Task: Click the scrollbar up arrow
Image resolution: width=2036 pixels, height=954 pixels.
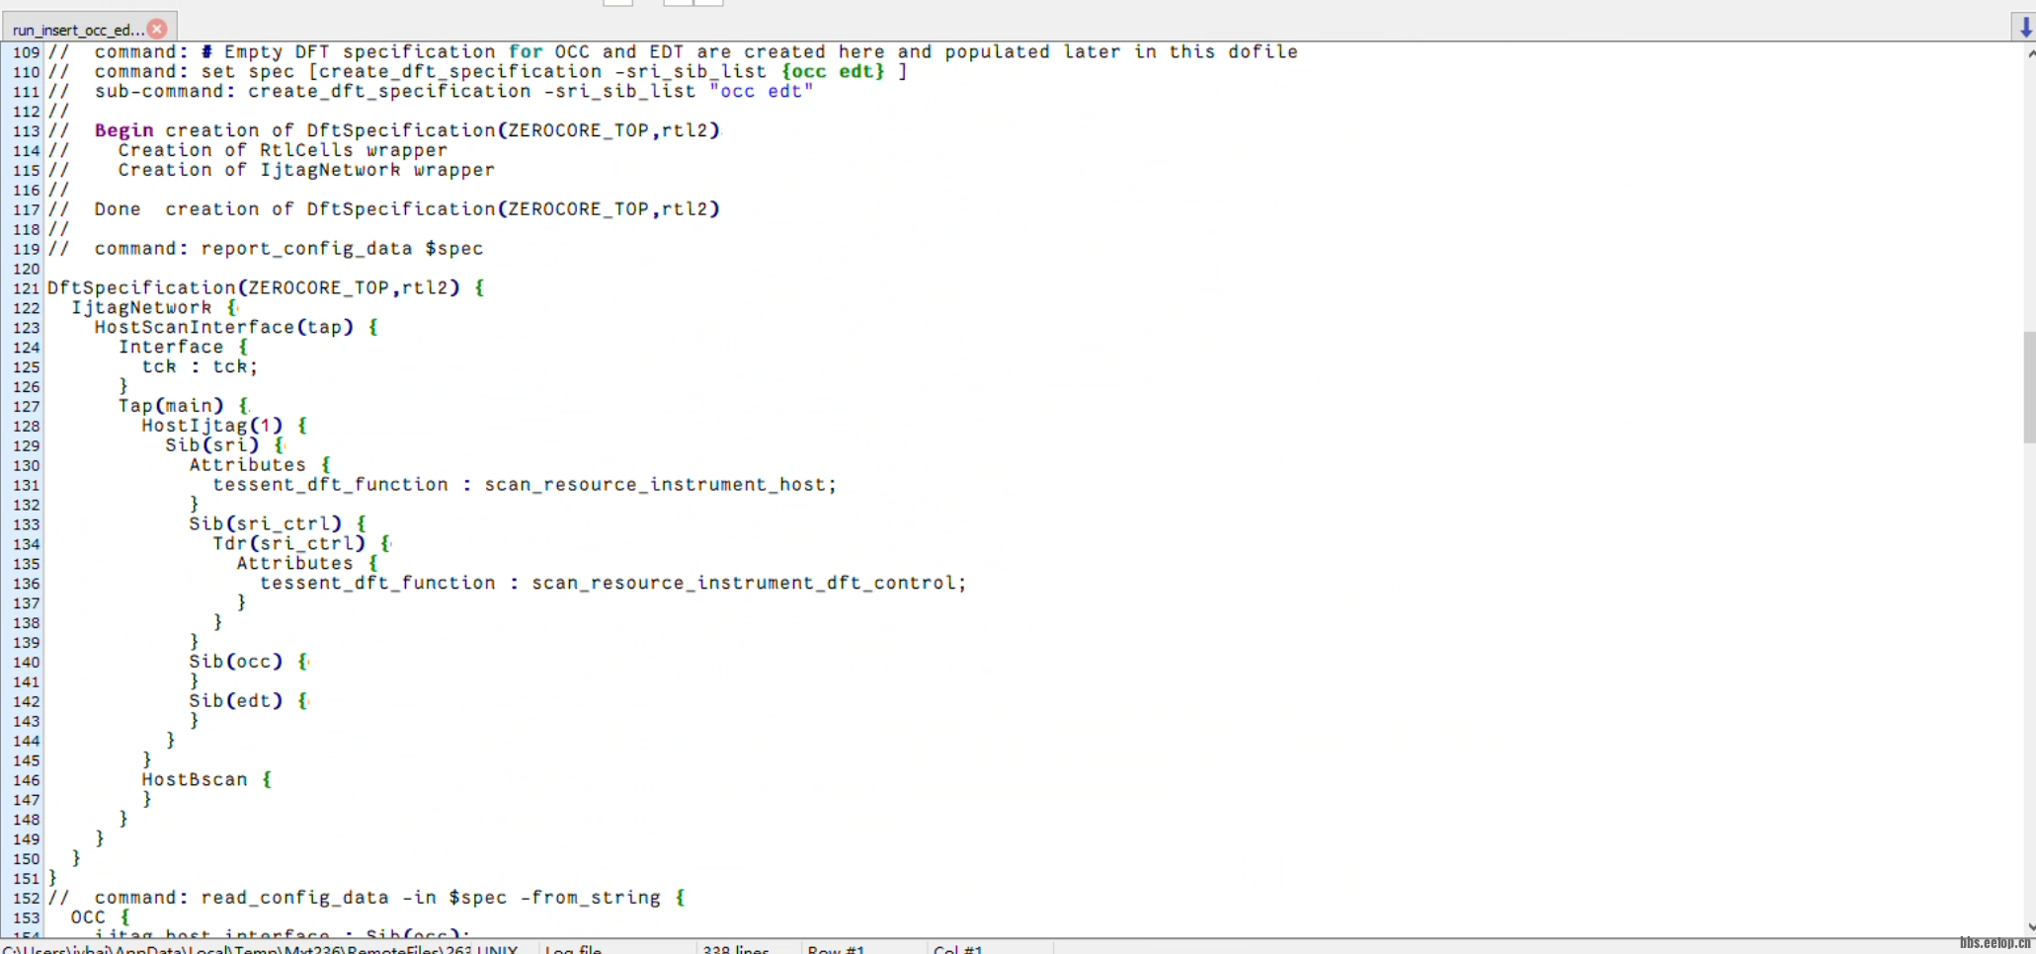Action: (x=2029, y=53)
